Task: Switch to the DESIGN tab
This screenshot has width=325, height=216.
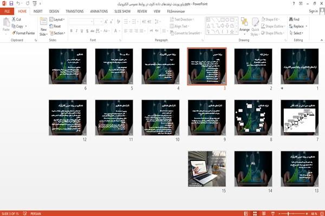Action: tap(54, 11)
